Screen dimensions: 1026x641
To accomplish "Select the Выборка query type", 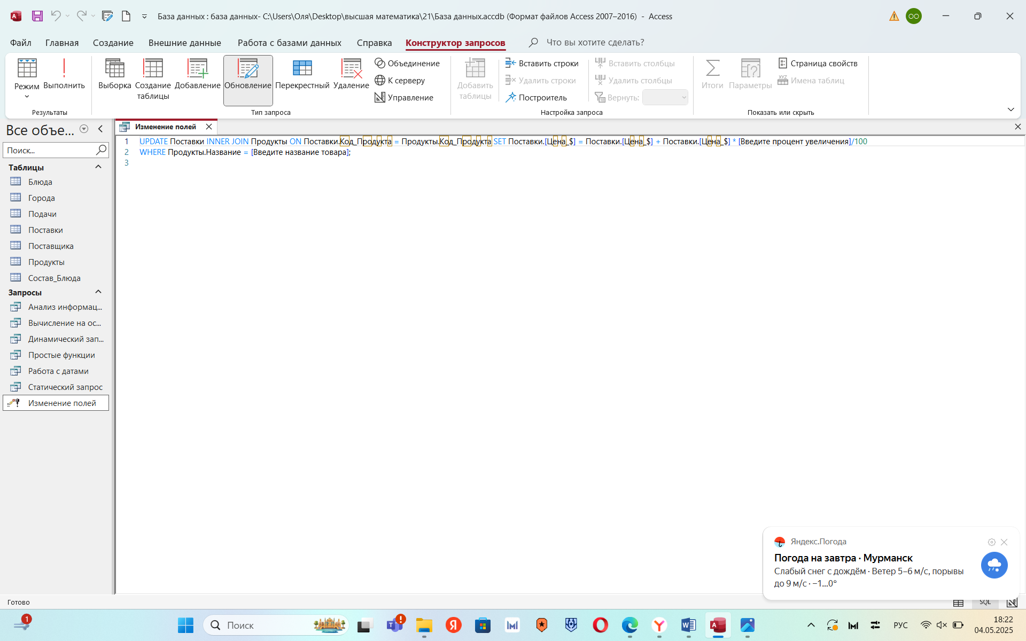I will tap(114, 75).
